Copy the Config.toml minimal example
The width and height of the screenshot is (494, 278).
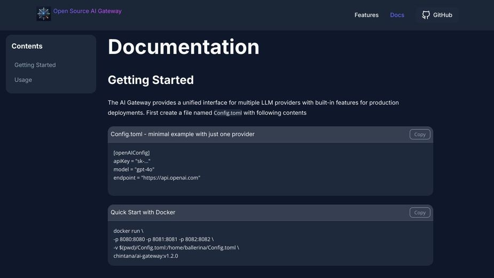(x=420, y=134)
